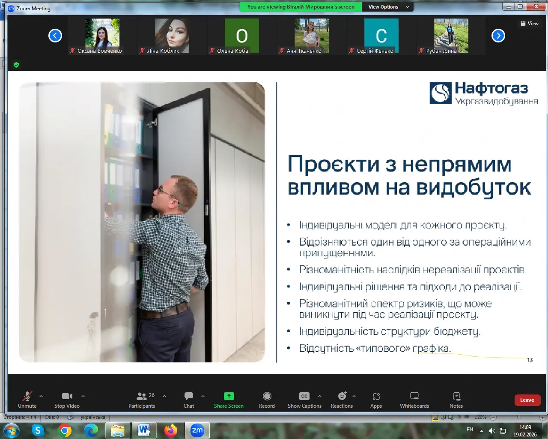Image resolution: width=548 pixels, height=439 pixels.
Task: Click the green encryption shield icon
Action: click(16, 65)
